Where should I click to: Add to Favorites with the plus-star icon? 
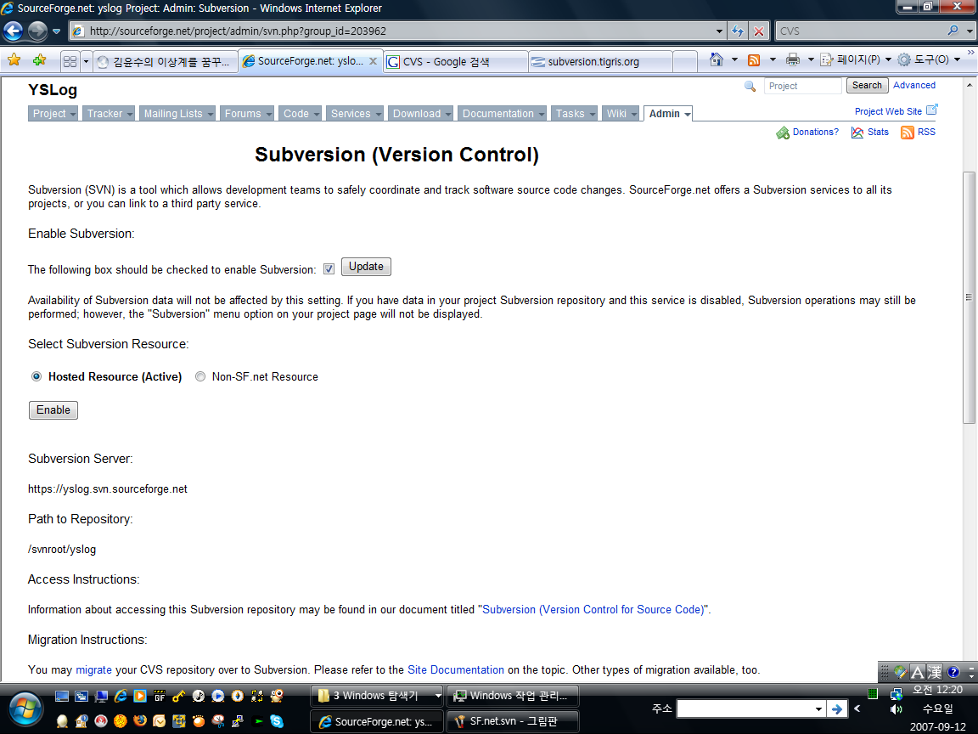click(x=39, y=60)
